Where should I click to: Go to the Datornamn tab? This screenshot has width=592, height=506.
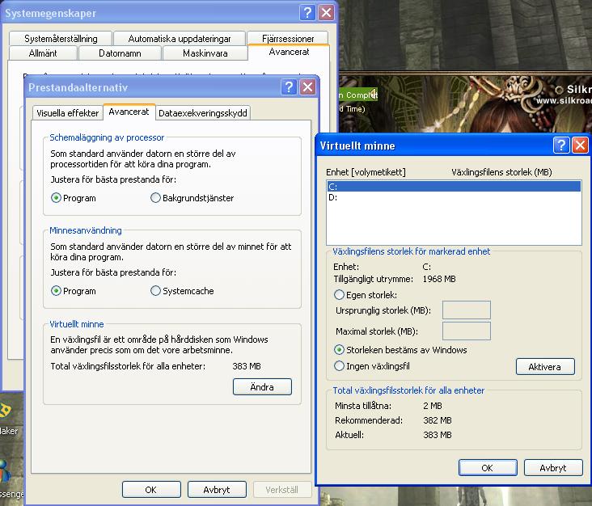tap(121, 53)
